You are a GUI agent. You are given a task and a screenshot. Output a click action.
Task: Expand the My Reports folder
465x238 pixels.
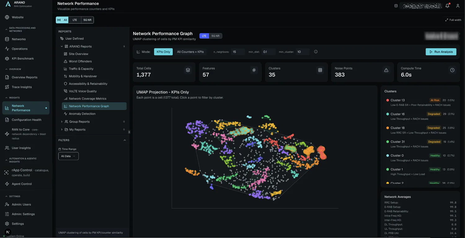[62, 129]
